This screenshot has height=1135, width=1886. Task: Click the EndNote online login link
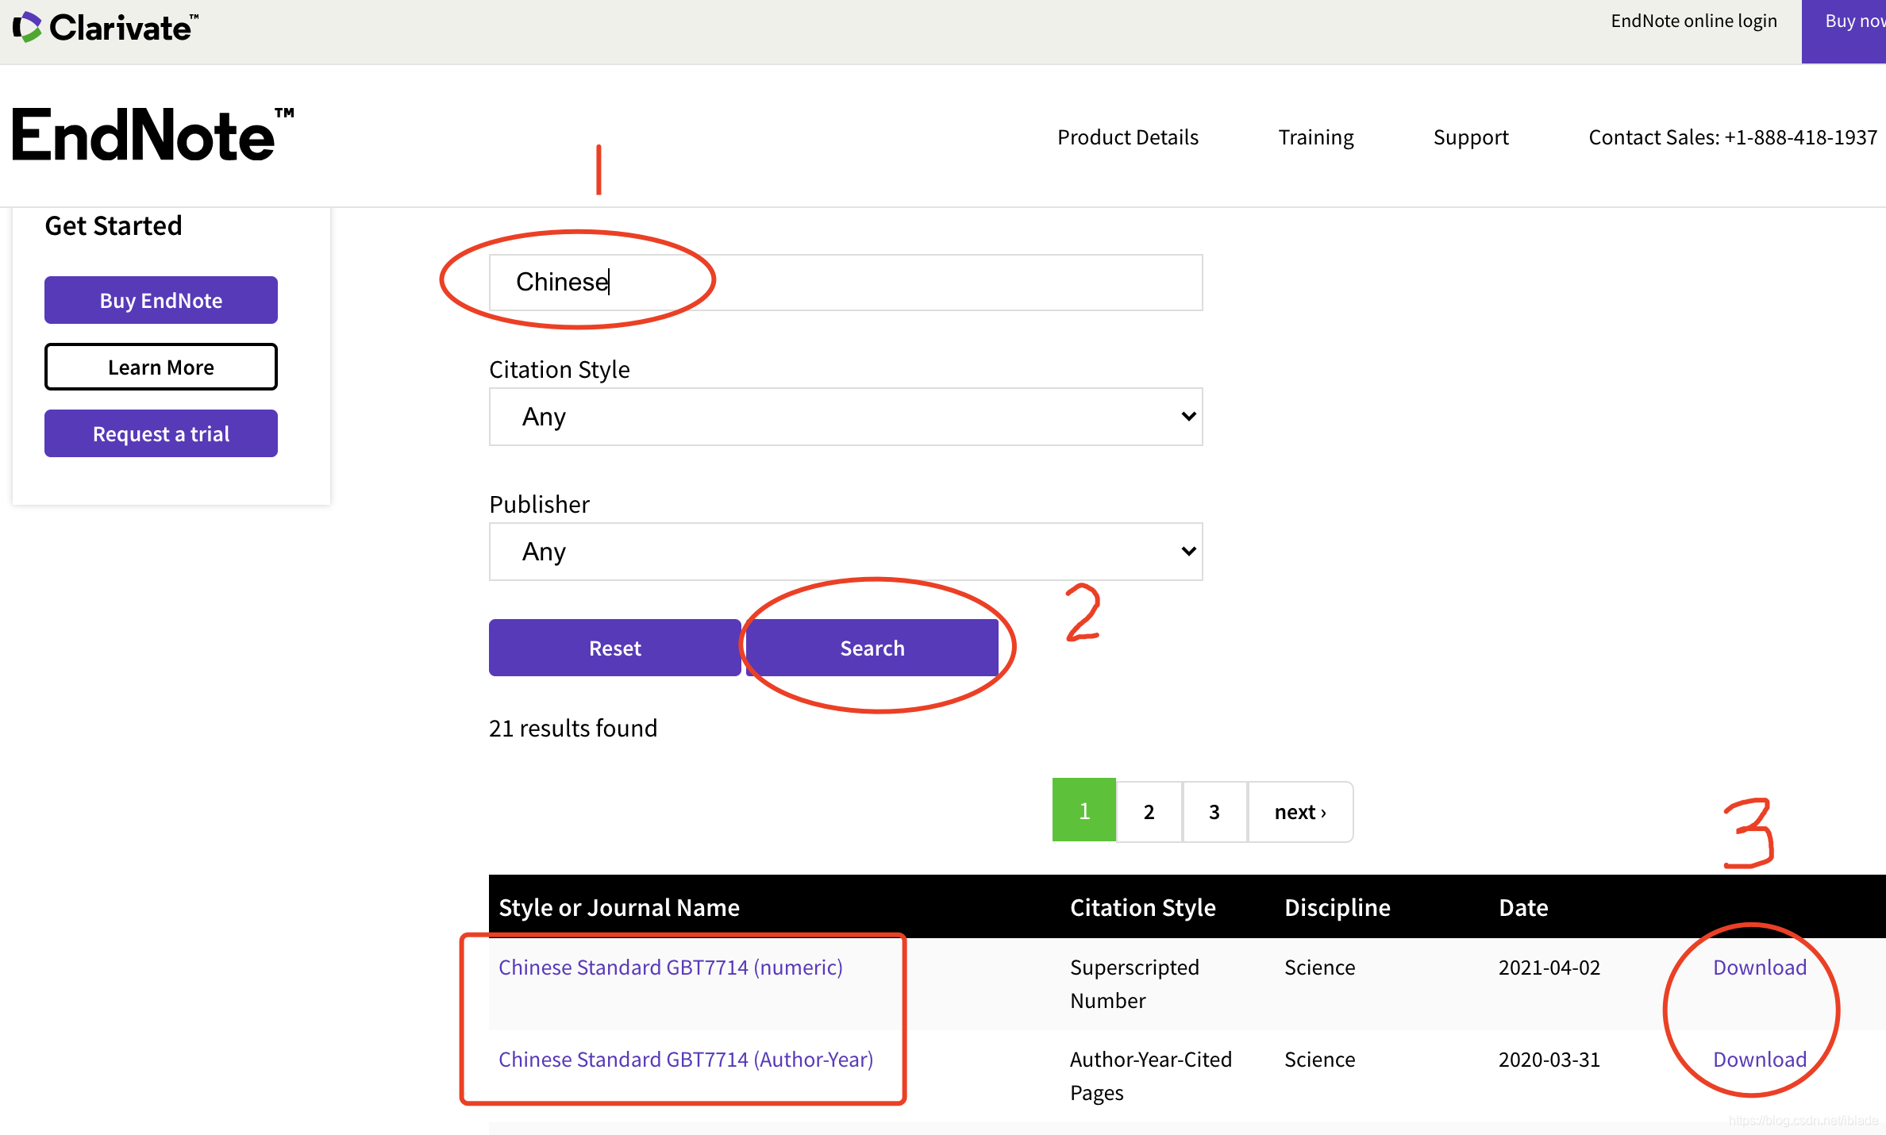(x=1693, y=21)
